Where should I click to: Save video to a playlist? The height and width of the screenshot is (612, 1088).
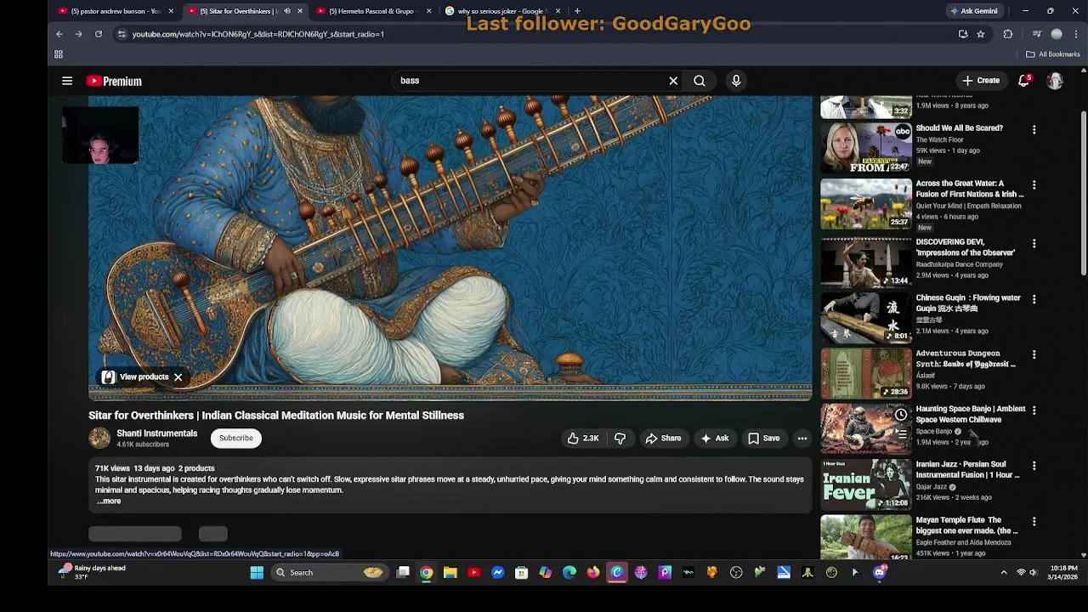763,439
